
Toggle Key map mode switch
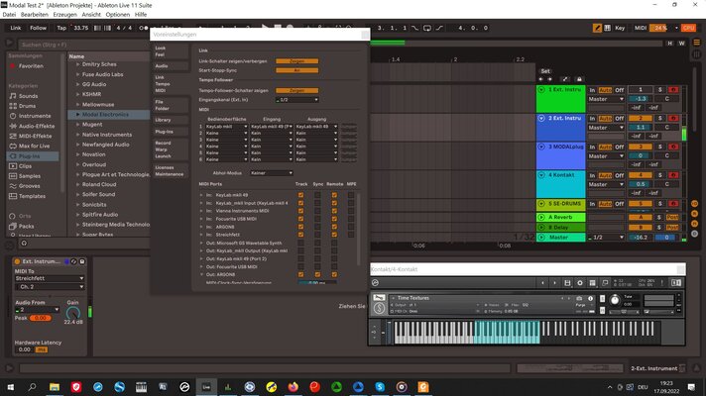click(620, 28)
